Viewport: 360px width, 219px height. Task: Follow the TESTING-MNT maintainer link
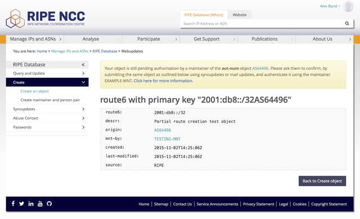coord(167,139)
